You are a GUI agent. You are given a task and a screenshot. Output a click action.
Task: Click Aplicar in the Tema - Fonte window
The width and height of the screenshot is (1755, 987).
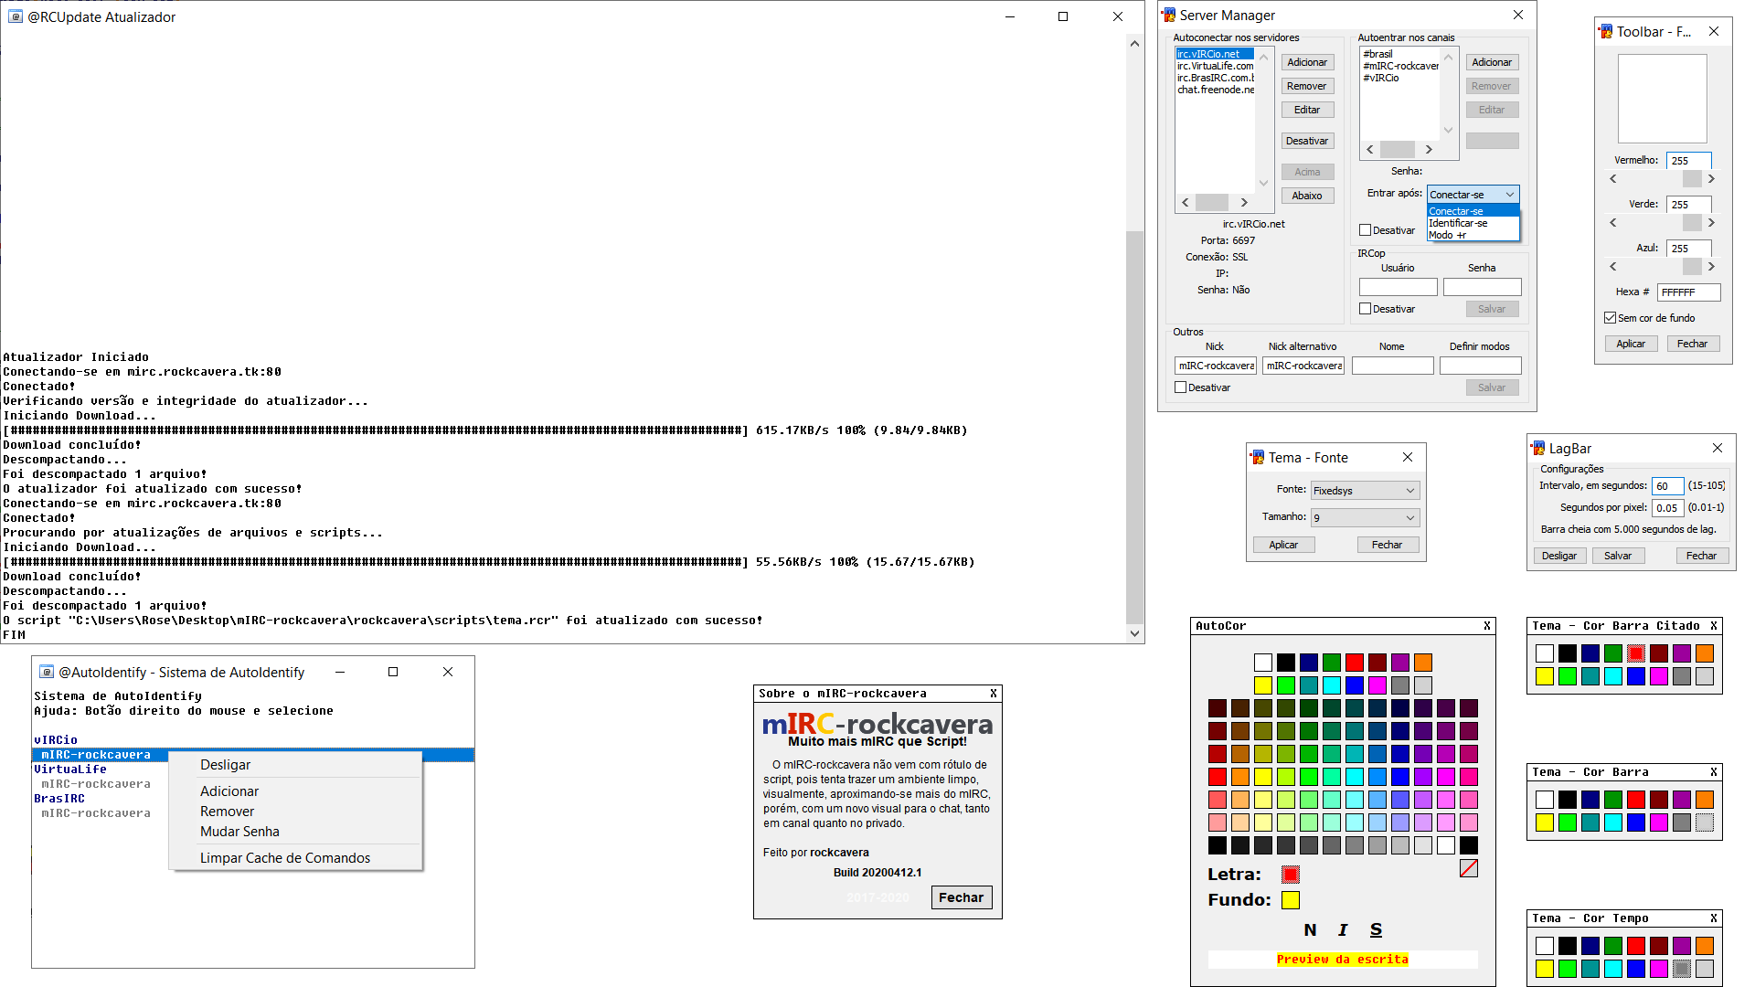[x=1283, y=545]
